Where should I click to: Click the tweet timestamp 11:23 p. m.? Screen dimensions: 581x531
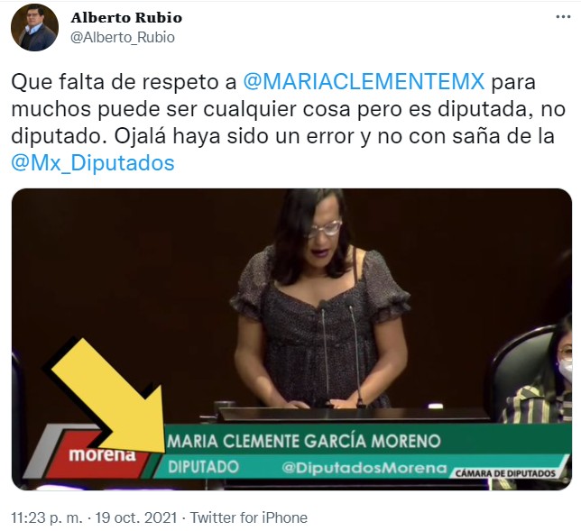(x=47, y=517)
